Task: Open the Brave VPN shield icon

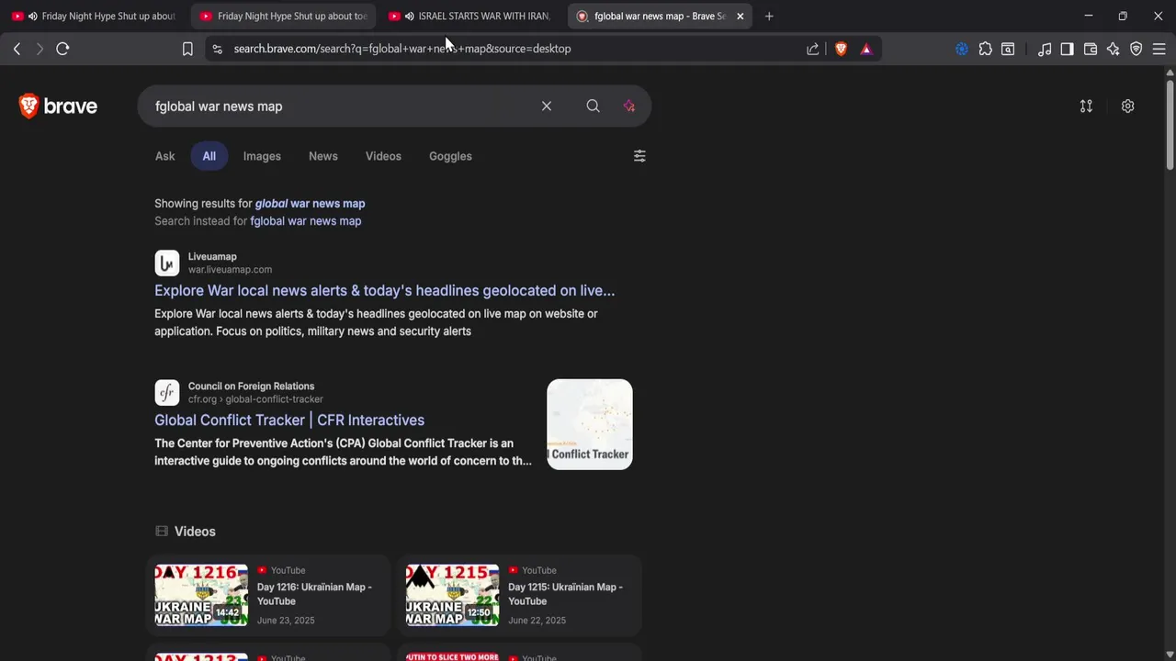Action: click(x=1136, y=49)
